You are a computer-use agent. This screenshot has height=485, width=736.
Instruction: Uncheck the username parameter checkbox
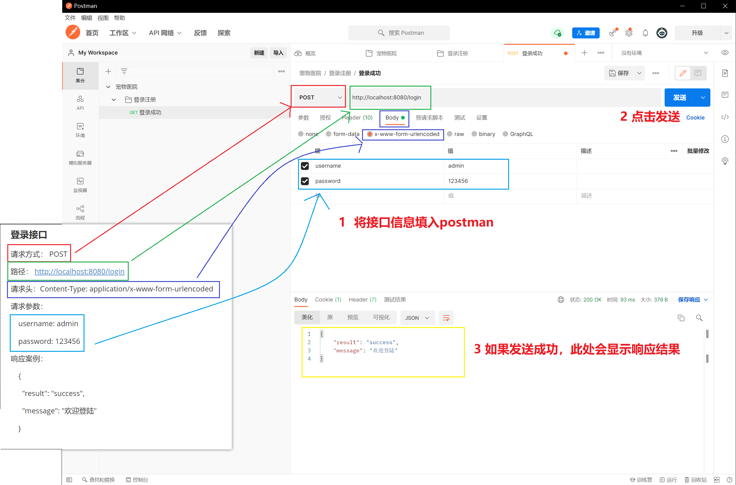304,166
